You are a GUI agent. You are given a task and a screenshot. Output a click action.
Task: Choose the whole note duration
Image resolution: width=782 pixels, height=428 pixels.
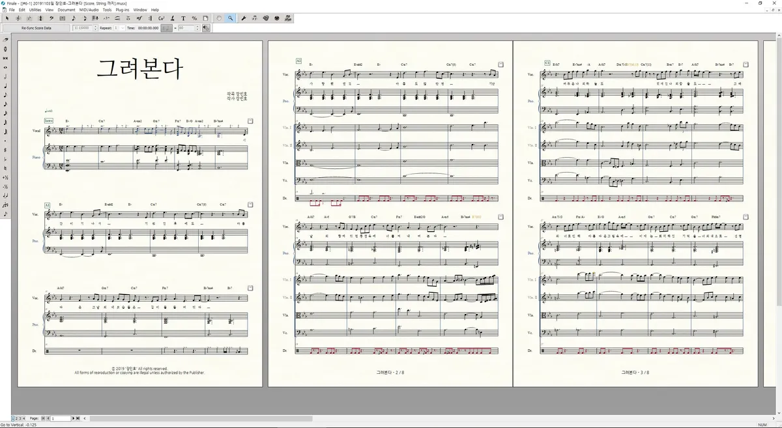5,67
